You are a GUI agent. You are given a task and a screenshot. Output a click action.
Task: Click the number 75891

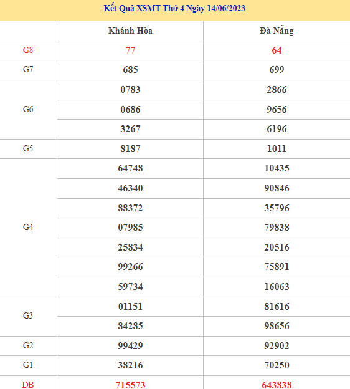(277, 267)
